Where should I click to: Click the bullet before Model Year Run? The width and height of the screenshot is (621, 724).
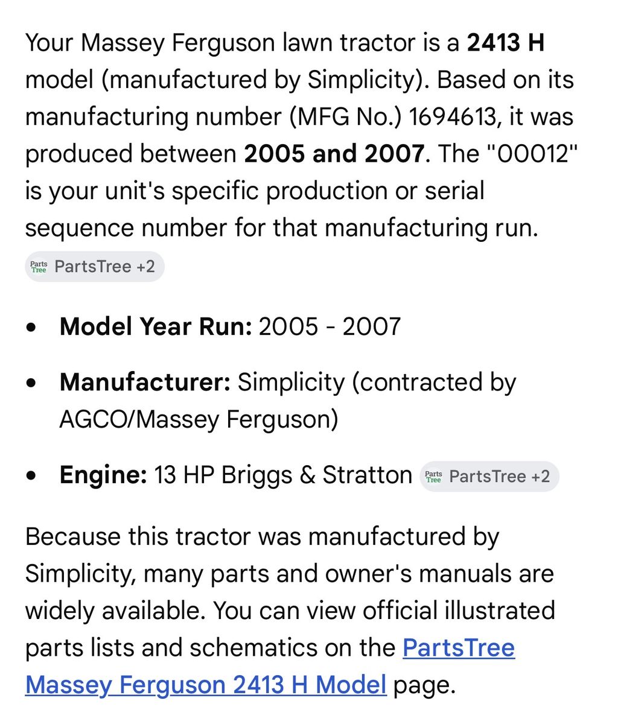click(x=31, y=327)
